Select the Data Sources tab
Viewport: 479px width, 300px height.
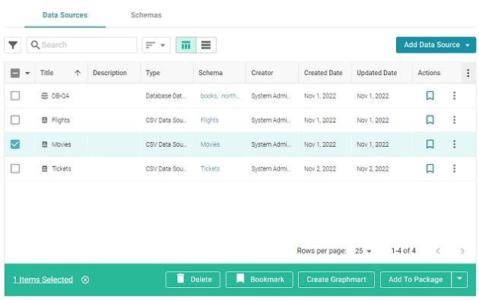tap(65, 15)
